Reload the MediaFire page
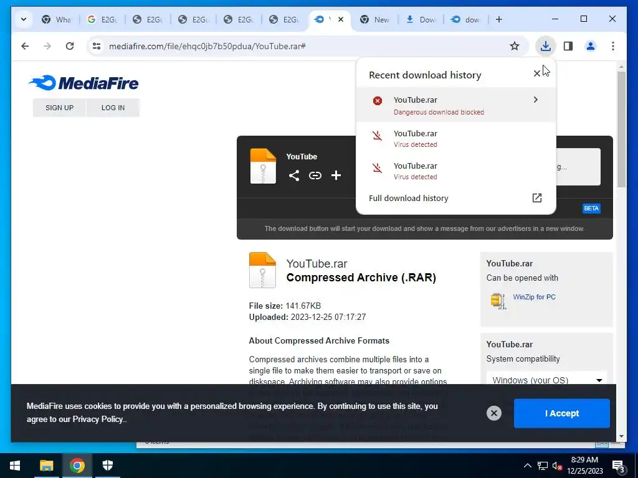638x478 pixels. (70, 46)
